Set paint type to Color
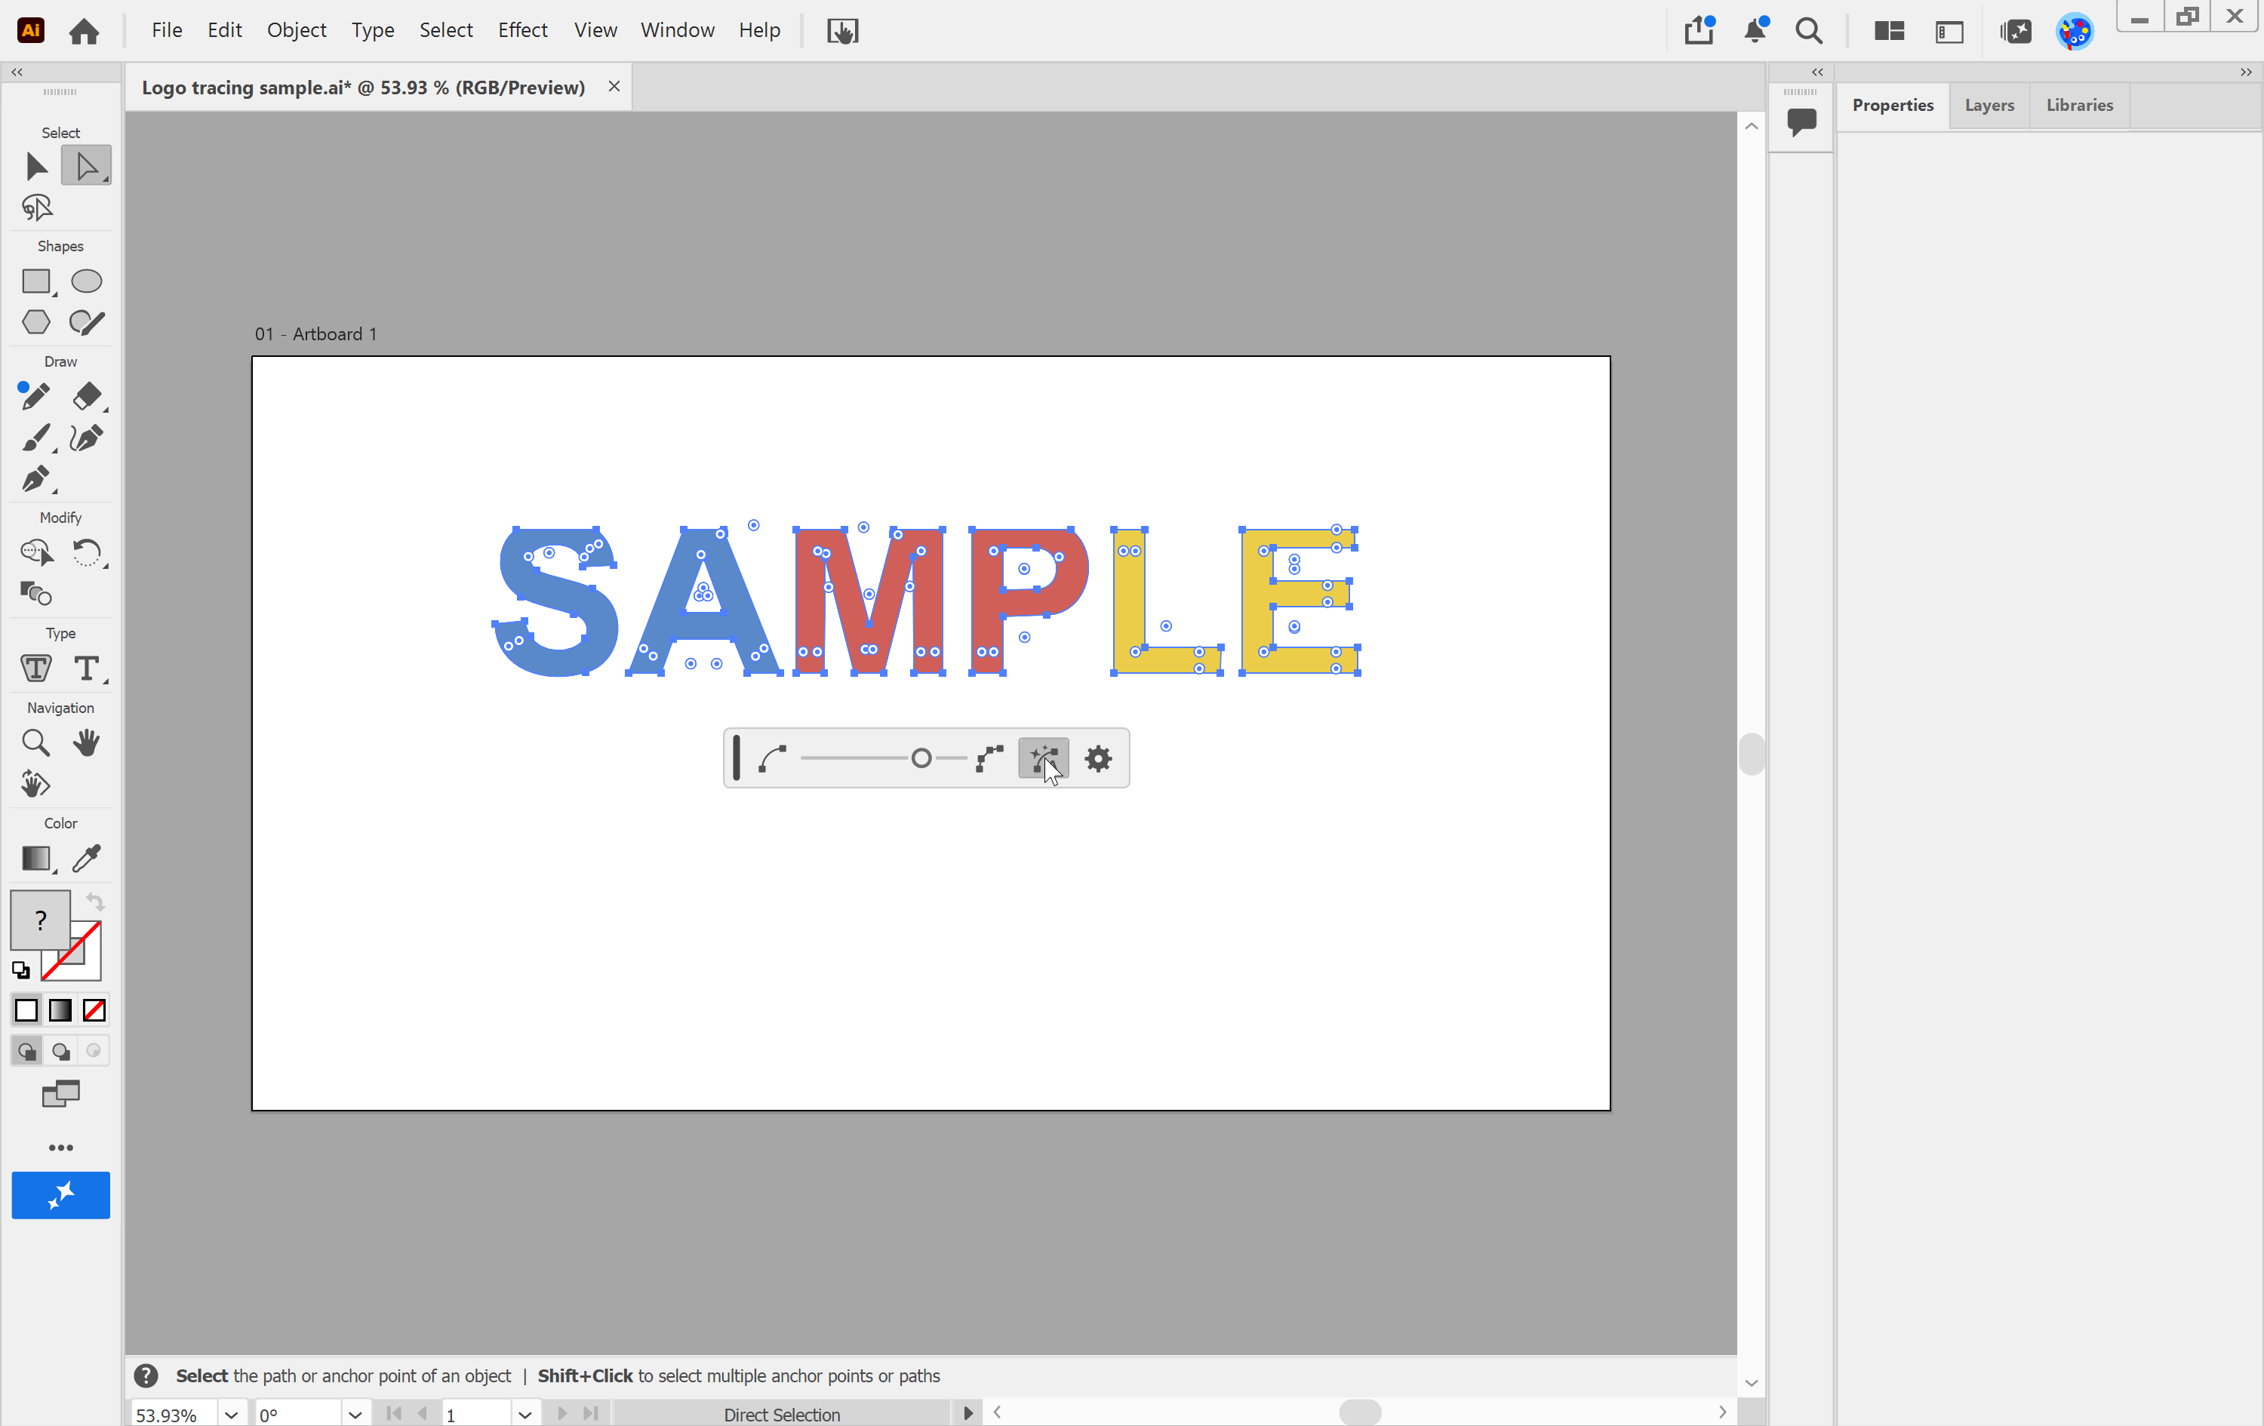 pos(26,1010)
